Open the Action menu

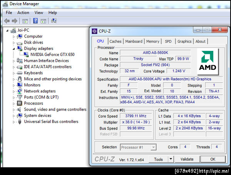coord(23,13)
